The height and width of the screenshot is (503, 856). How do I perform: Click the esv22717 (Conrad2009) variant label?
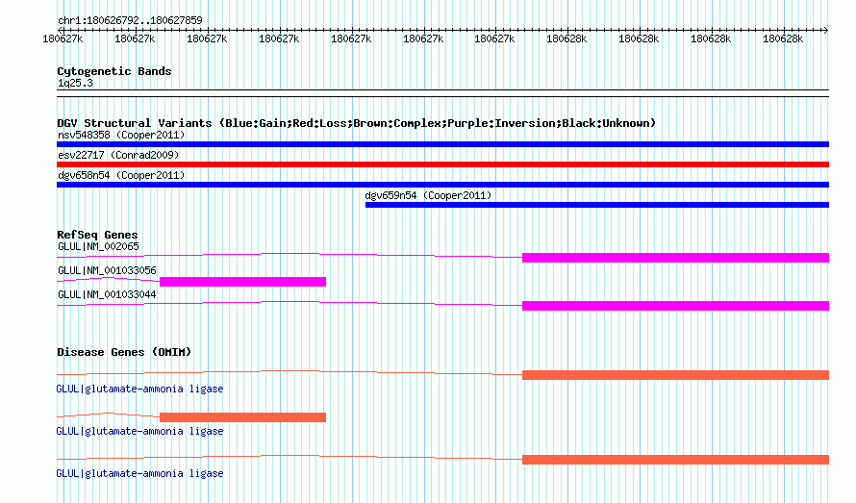pos(118,155)
